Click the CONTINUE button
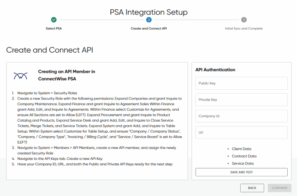This screenshot has width=297, height=196. 279,188
